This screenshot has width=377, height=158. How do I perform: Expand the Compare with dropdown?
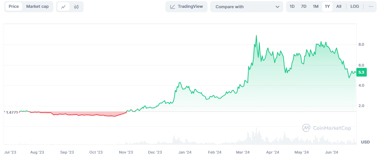[x=246, y=7]
